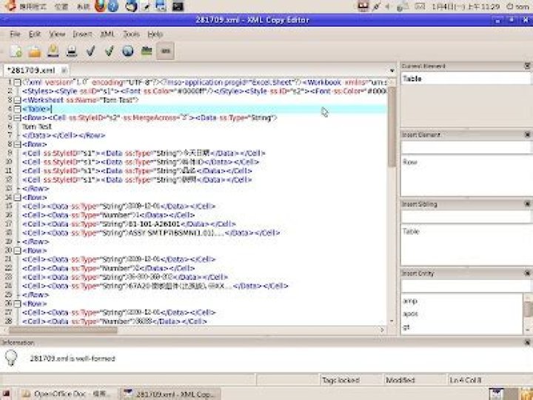The width and height of the screenshot is (533, 400).
Task: Open the help icon in top panel
Action: click(x=113, y=6)
